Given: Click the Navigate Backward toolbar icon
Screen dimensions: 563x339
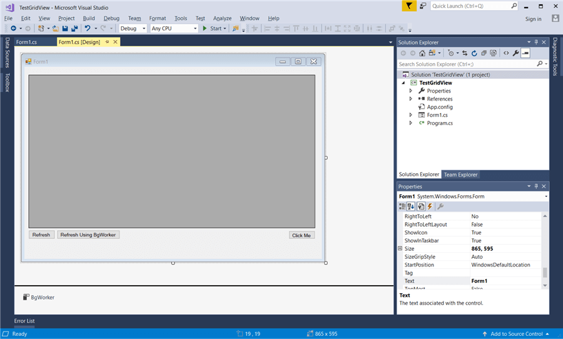Looking at the screenshot, I should [x=14, y=28].
